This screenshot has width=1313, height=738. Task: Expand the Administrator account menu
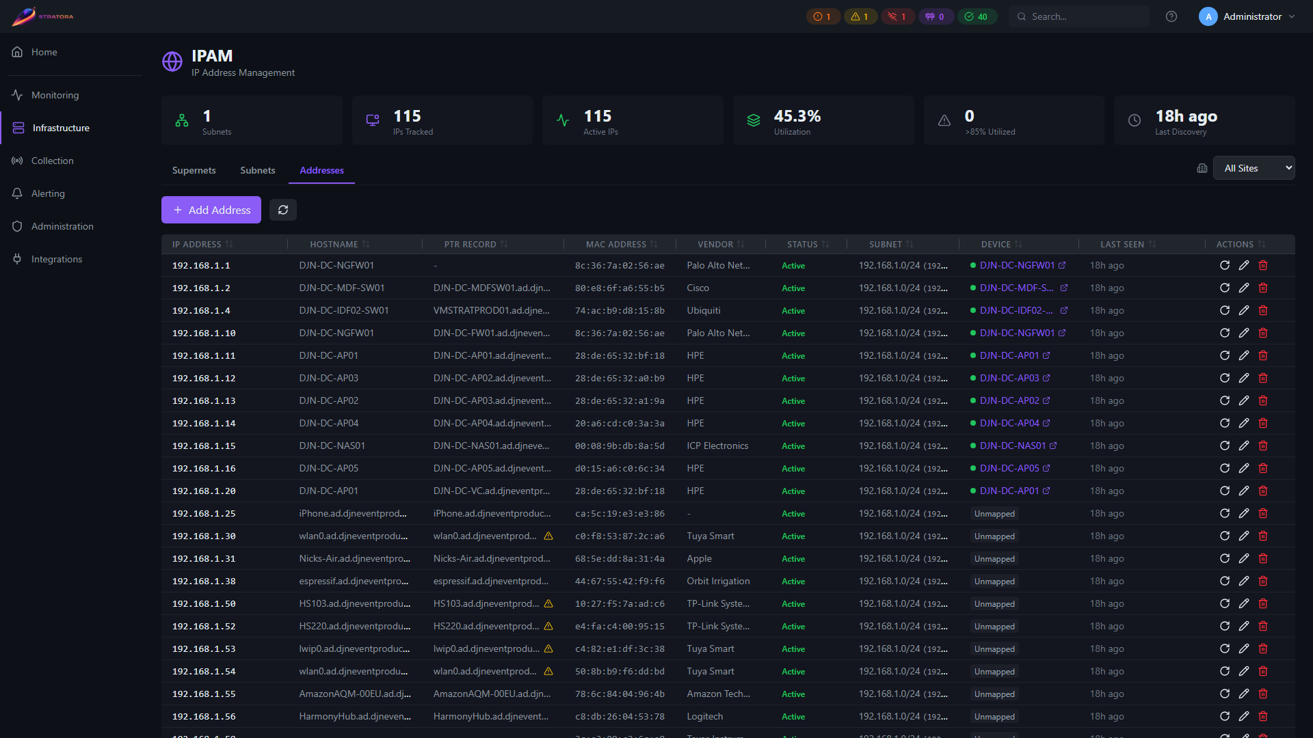(x=1247, y=16)
